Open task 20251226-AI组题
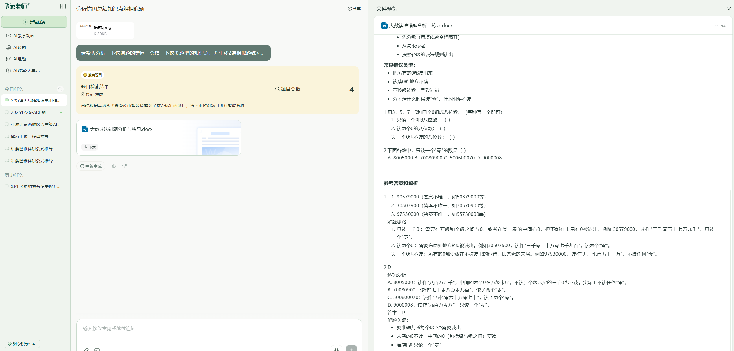Image resolution: width=734 pixels, height=351 pixels. [28, 112]
